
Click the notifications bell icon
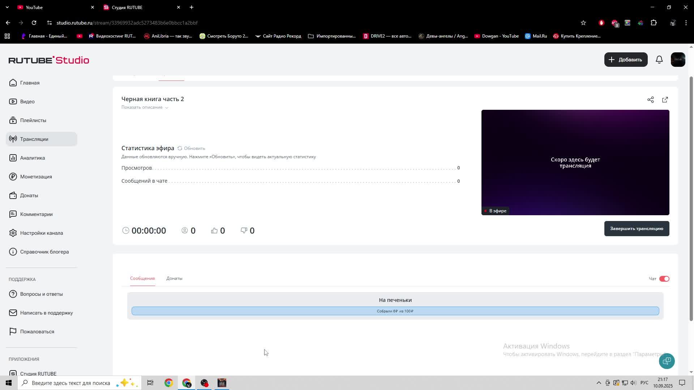[x=659, y=60]
